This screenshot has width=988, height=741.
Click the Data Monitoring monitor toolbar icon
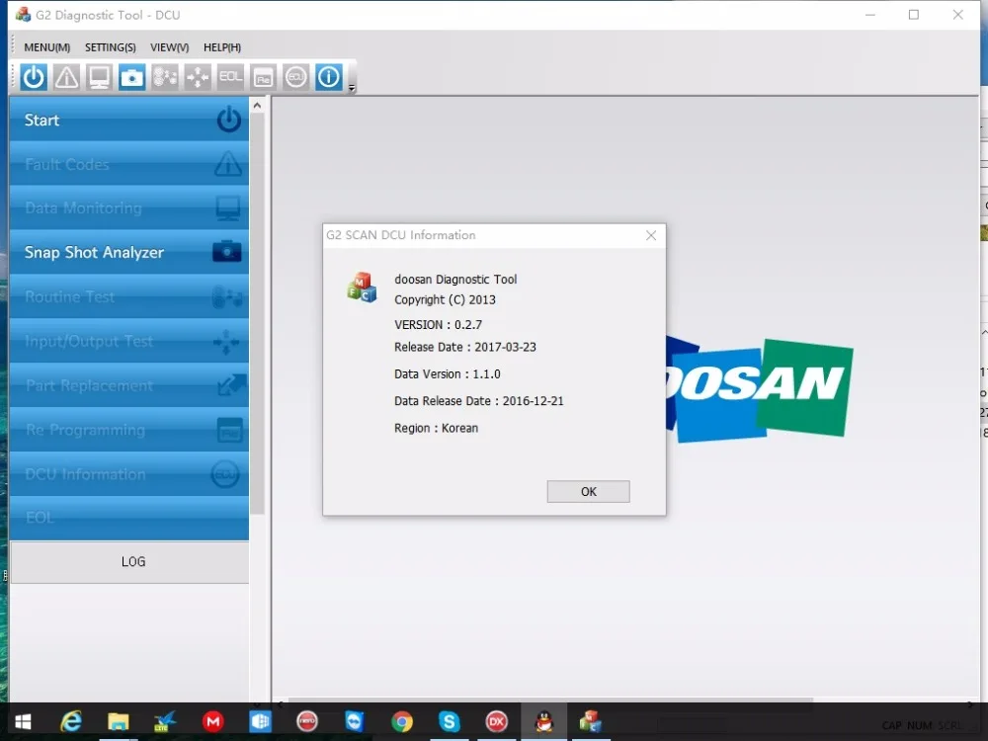tap(99, 76)
